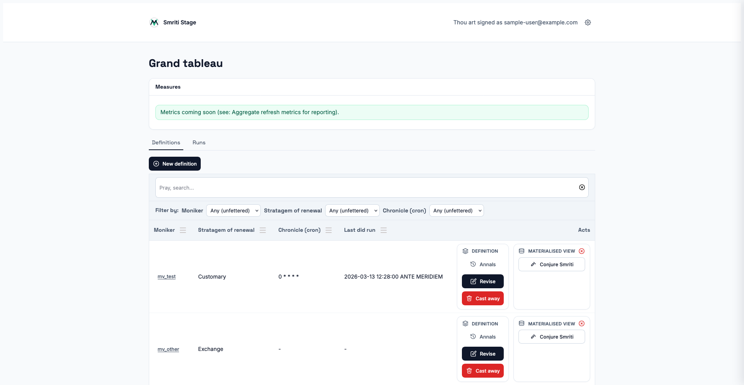Viewport: 744px width, 385px height.
Task: Click the Smriti Stage logo icon
Action: (154, 22)
